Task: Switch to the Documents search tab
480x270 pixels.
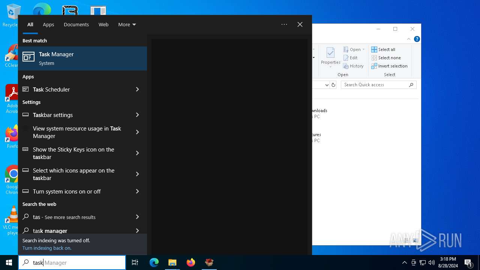Action: click(76, 24)
